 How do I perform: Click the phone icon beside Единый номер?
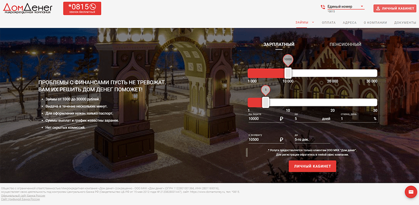323,7
